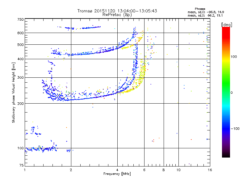247x185 pixels.
Task: Click the x-axis tick label '16'
Action: pos(210,170)
